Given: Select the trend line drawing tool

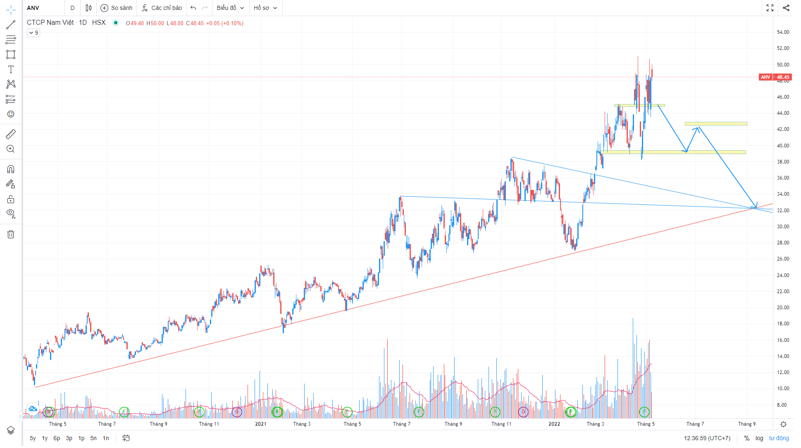Looking at the screenshot, I should point(11,25).
